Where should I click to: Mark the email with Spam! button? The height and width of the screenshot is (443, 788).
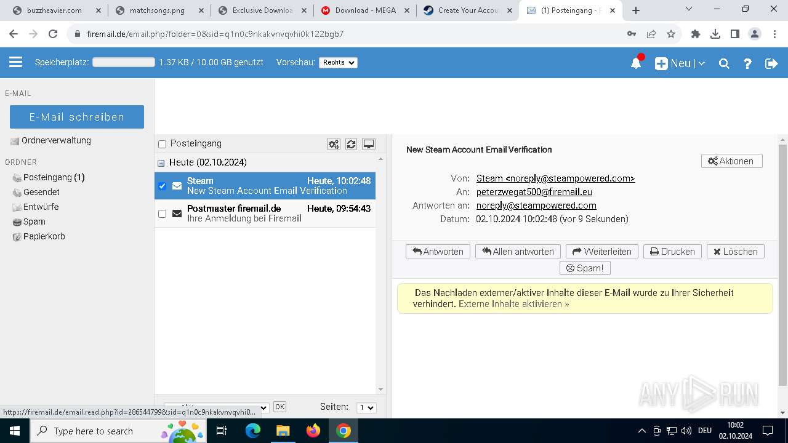pyautogui.click(x=585, y=268)
